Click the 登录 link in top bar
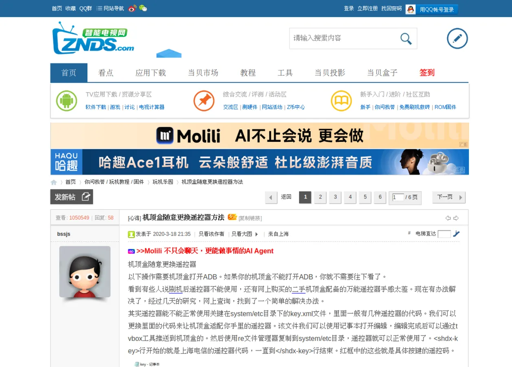512x367 pixels. 349,8
